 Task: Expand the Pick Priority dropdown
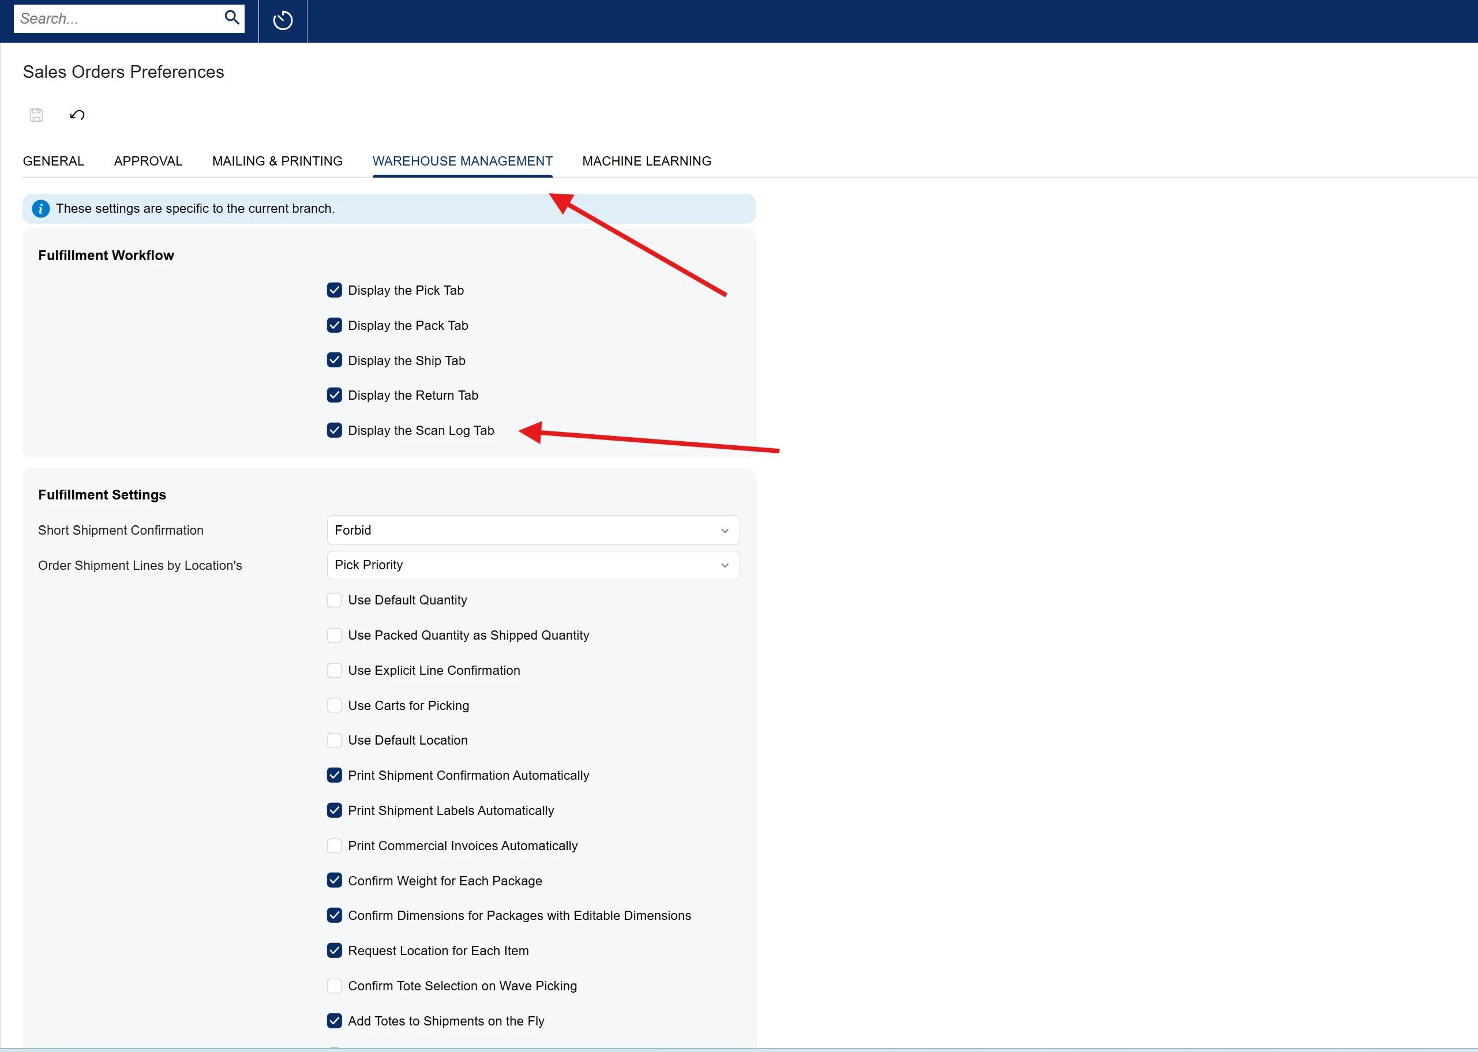pos(533,565)
